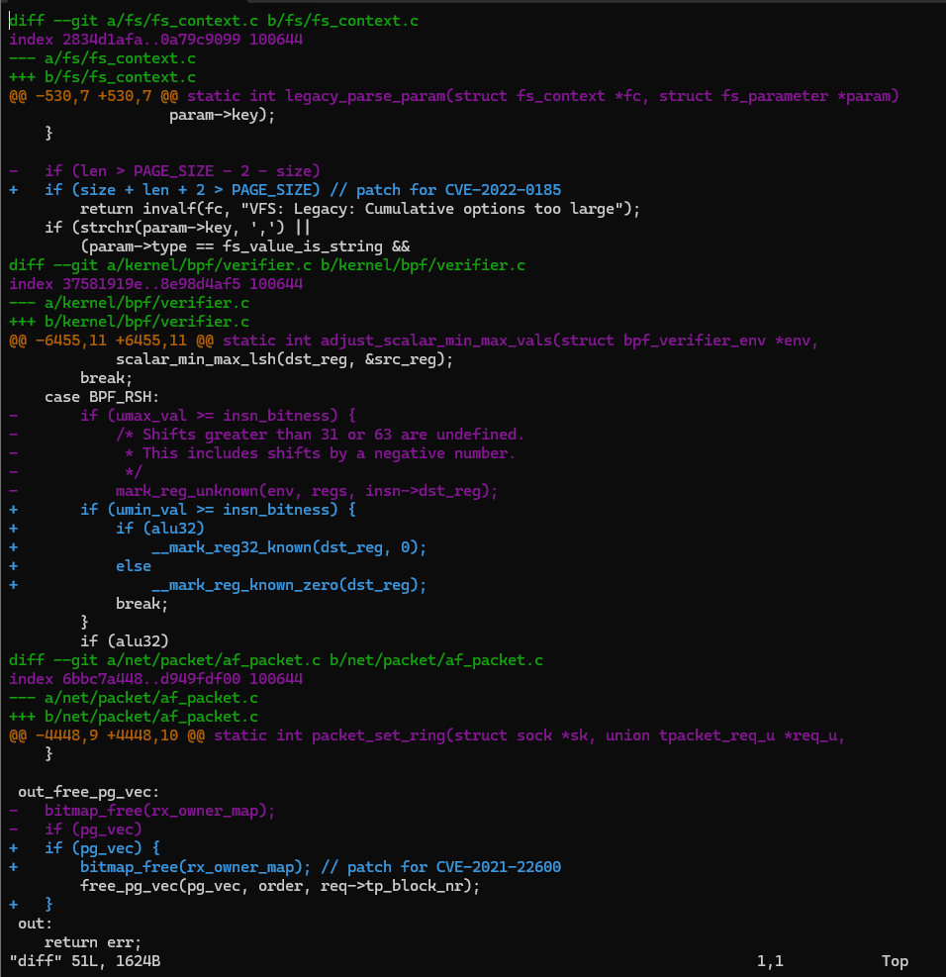
Task: Click the '--- a/fs/fs_context.c' line
Action: pos(102,58)
